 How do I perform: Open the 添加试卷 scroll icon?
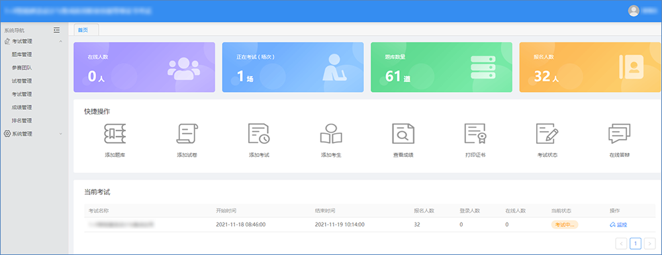187,134
